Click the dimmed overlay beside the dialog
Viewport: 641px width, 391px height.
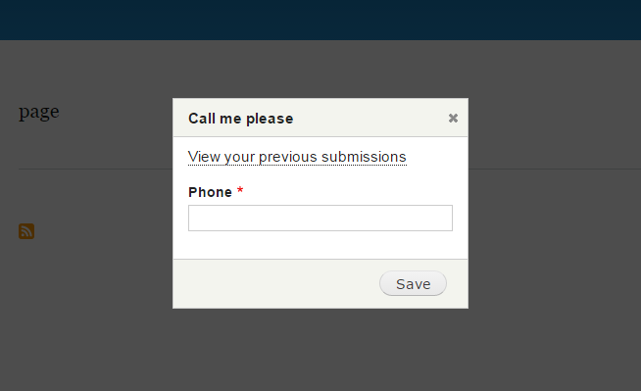[552, 245]
